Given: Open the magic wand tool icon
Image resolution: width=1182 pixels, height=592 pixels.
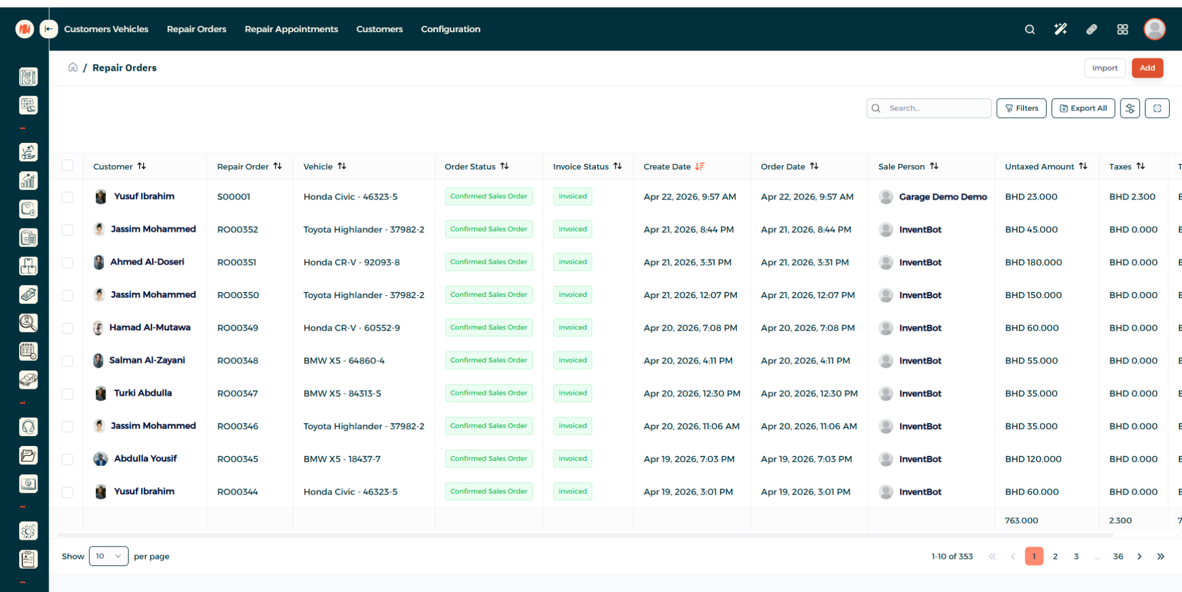Looking at the screenshot, I should pyautogui.click(x=1060, y=30).
